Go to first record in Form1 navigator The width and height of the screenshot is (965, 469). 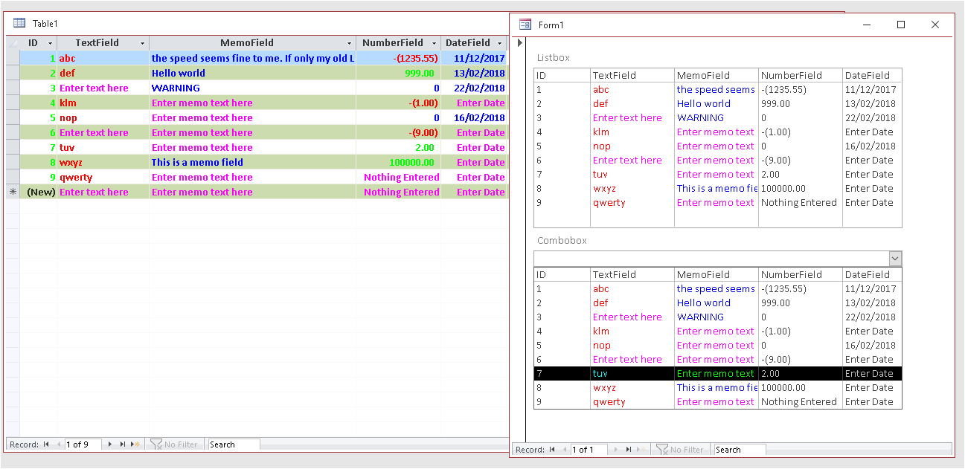(552, 450)
